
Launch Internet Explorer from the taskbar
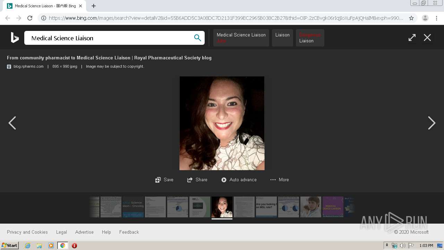click(28, 245)
